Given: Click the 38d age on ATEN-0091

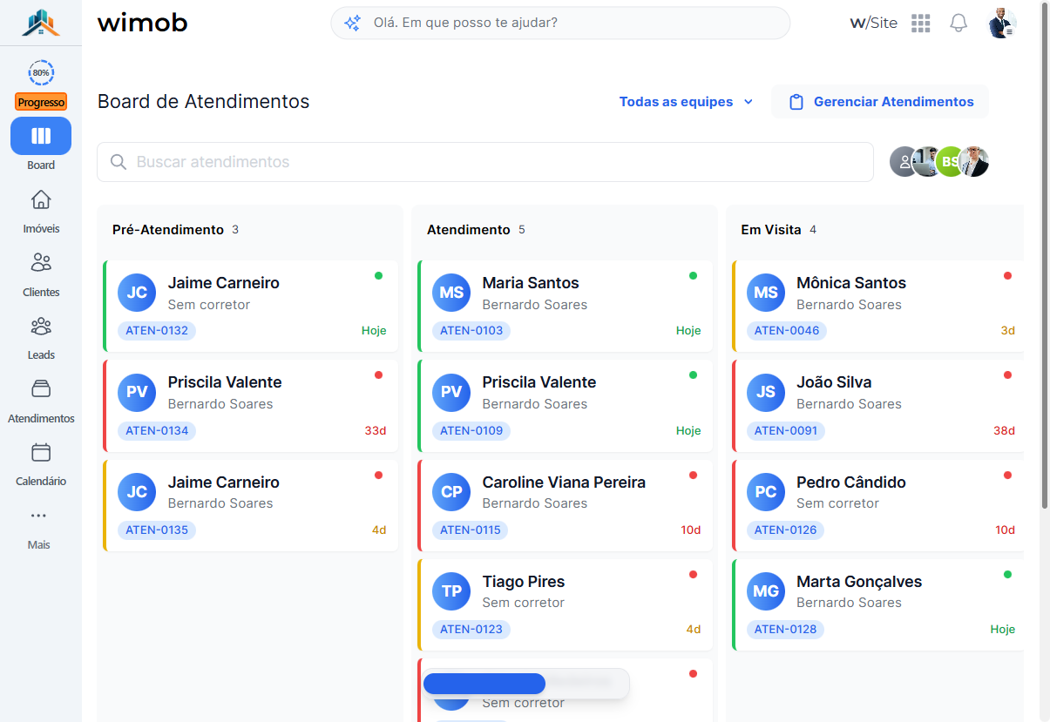Looking at the screenshot, I should (x=1005, y=430).
